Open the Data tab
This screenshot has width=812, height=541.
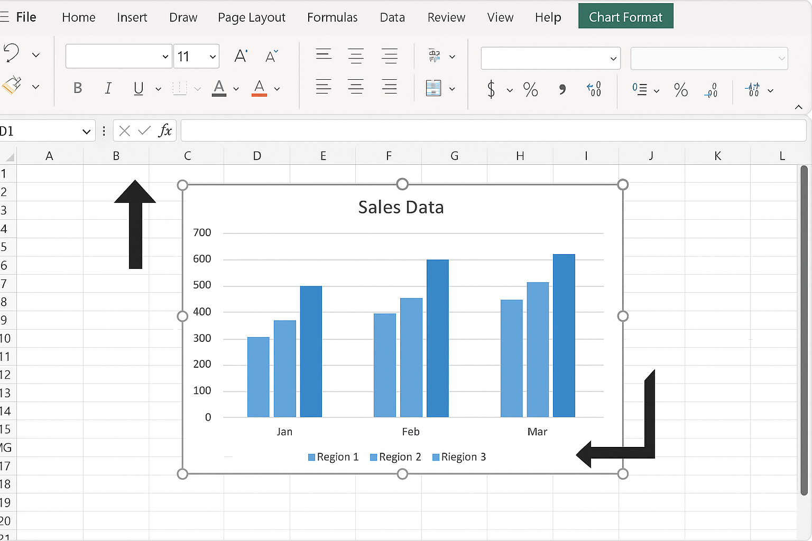pos(392,17)
